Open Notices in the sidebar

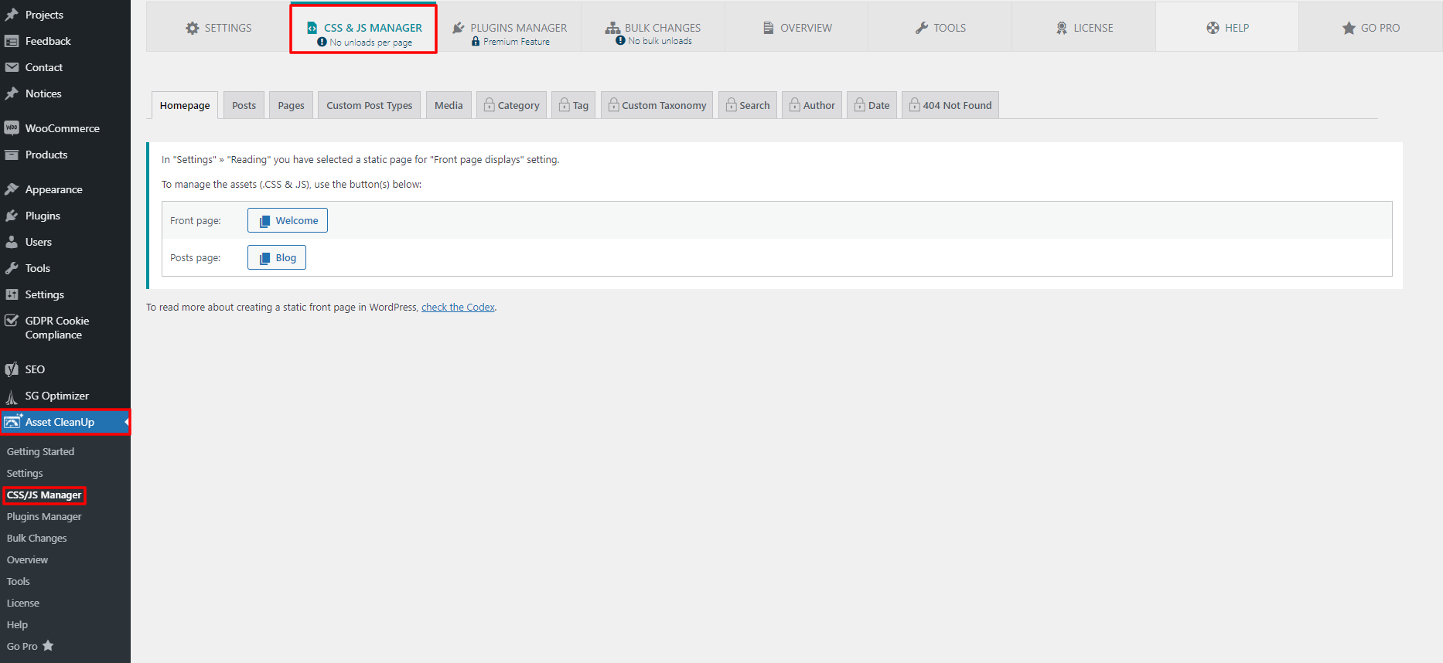coord(43,93)
